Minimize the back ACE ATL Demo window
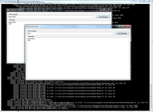Image resolution: width=153 pixels, height=112 pixels. (101, 9)
